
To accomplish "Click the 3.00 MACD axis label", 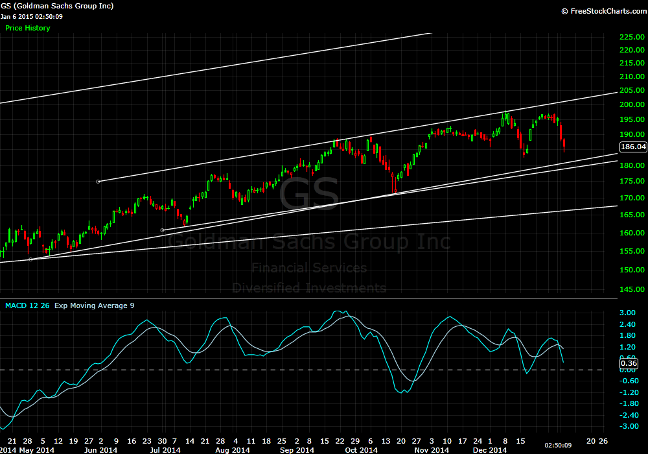I will tap(627, 313).
